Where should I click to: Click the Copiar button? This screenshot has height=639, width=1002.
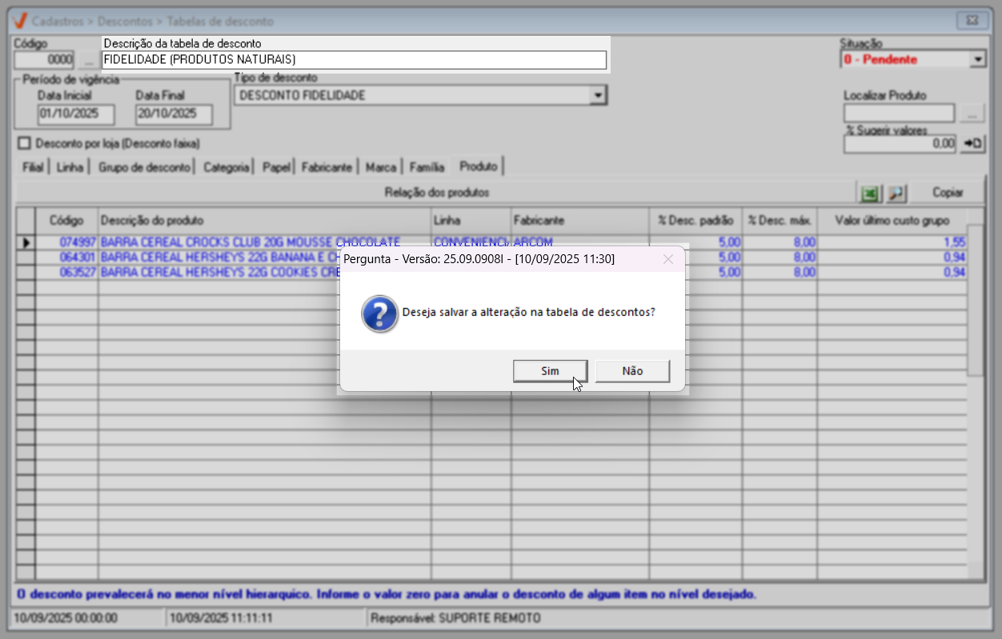click(x=948, y=193)
